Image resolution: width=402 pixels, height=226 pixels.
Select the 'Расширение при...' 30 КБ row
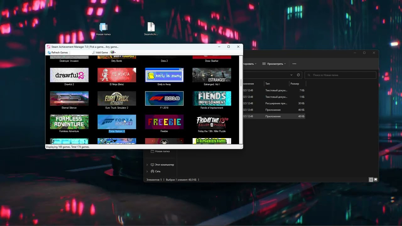[x=274, y=103]
